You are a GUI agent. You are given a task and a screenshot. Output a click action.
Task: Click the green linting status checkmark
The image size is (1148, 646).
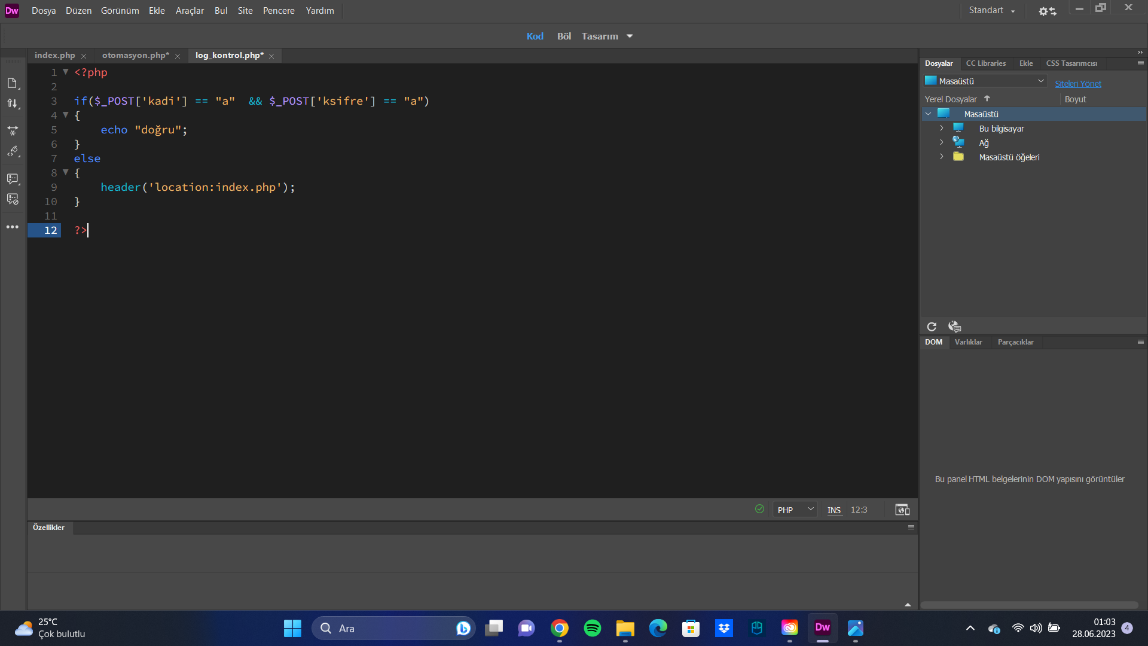[759, 509]
